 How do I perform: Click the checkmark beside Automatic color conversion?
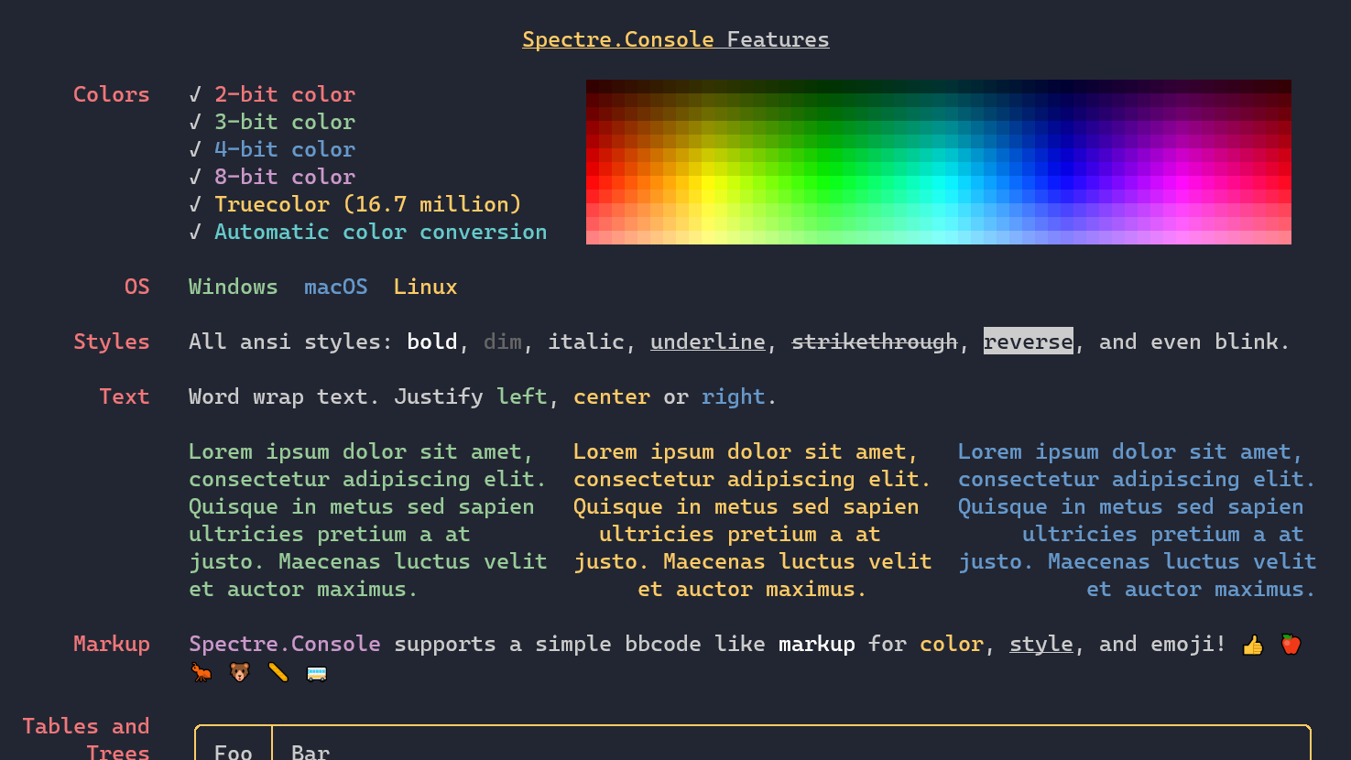pyautogui.click(x=195, y=232)
